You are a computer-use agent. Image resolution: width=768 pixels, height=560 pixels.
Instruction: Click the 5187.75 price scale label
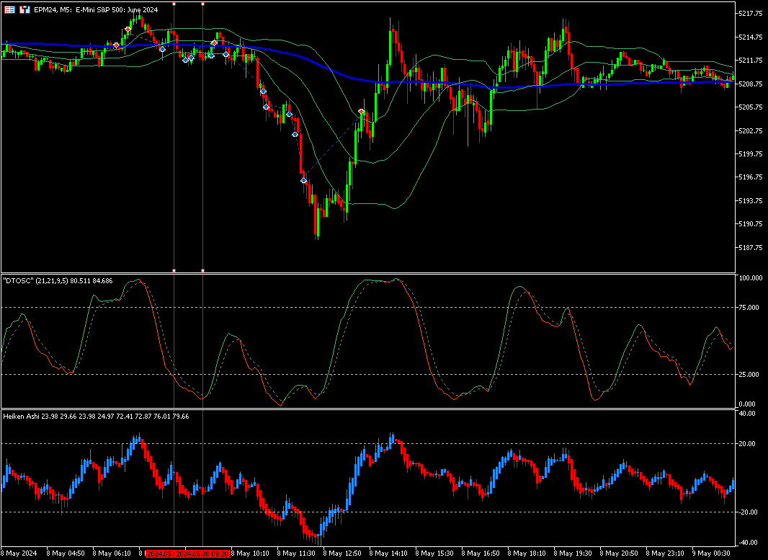750,247
